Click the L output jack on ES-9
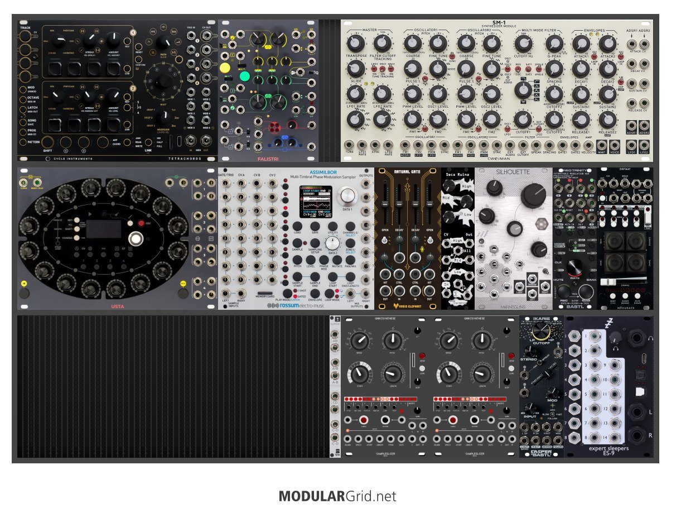 (636, 412)
